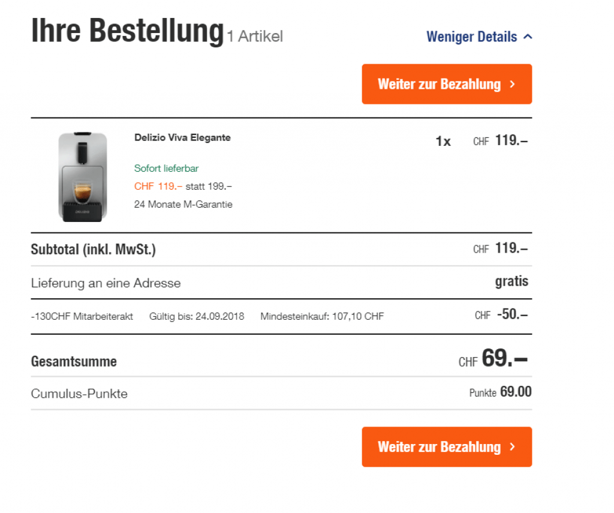Collapse order details via Weniger Details
Viewport: 614px width, 513px height.
click(x=471, y=37)
